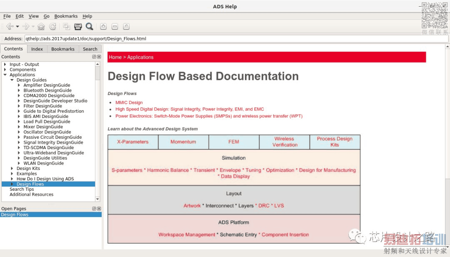Image resolution: width=450 pixels, height=257 pixels.
Task: Click the Home breadcrumb link
Action: click(x=115, y=57)
